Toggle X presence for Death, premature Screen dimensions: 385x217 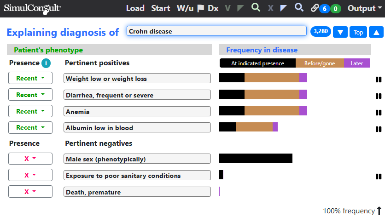tap(30, 192)
